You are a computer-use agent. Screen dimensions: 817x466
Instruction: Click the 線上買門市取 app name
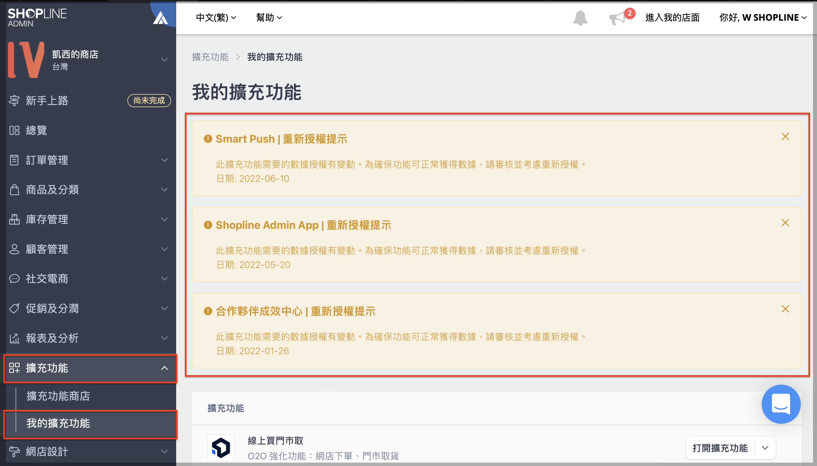275,441
